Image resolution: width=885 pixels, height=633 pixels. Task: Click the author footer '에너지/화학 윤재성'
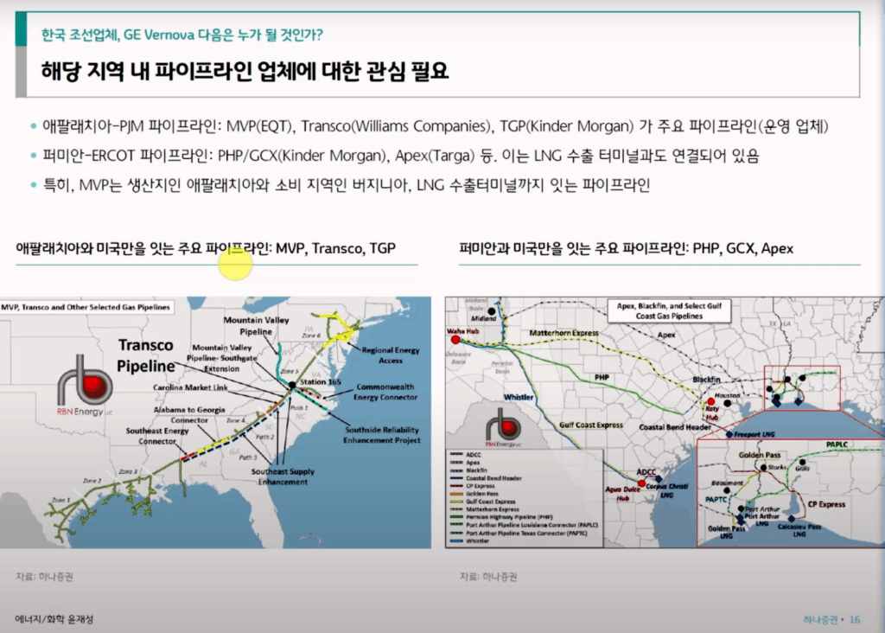click(54, 619)
